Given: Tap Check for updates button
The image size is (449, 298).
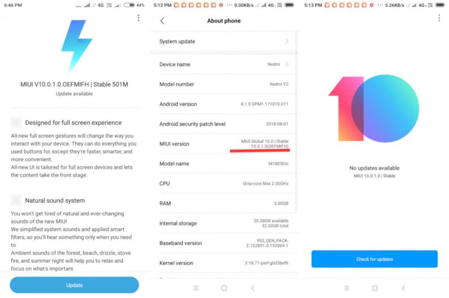Looking at the screenshot, I should 374,259.
